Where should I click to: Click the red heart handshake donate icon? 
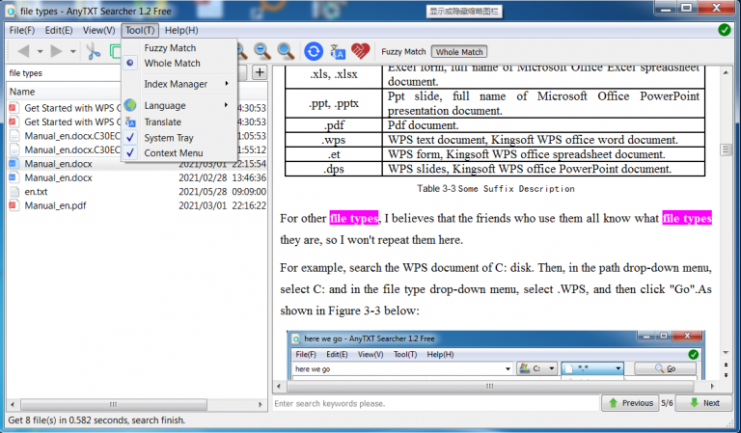(360, 51)
